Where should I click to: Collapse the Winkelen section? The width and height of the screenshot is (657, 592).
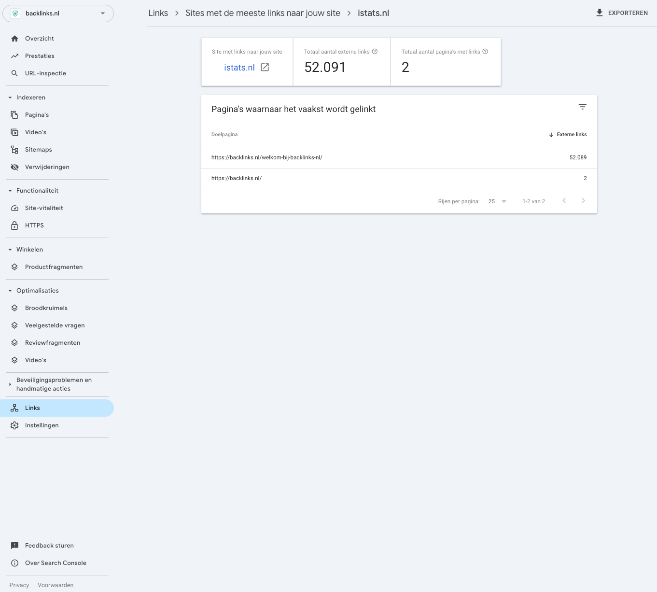9,249
